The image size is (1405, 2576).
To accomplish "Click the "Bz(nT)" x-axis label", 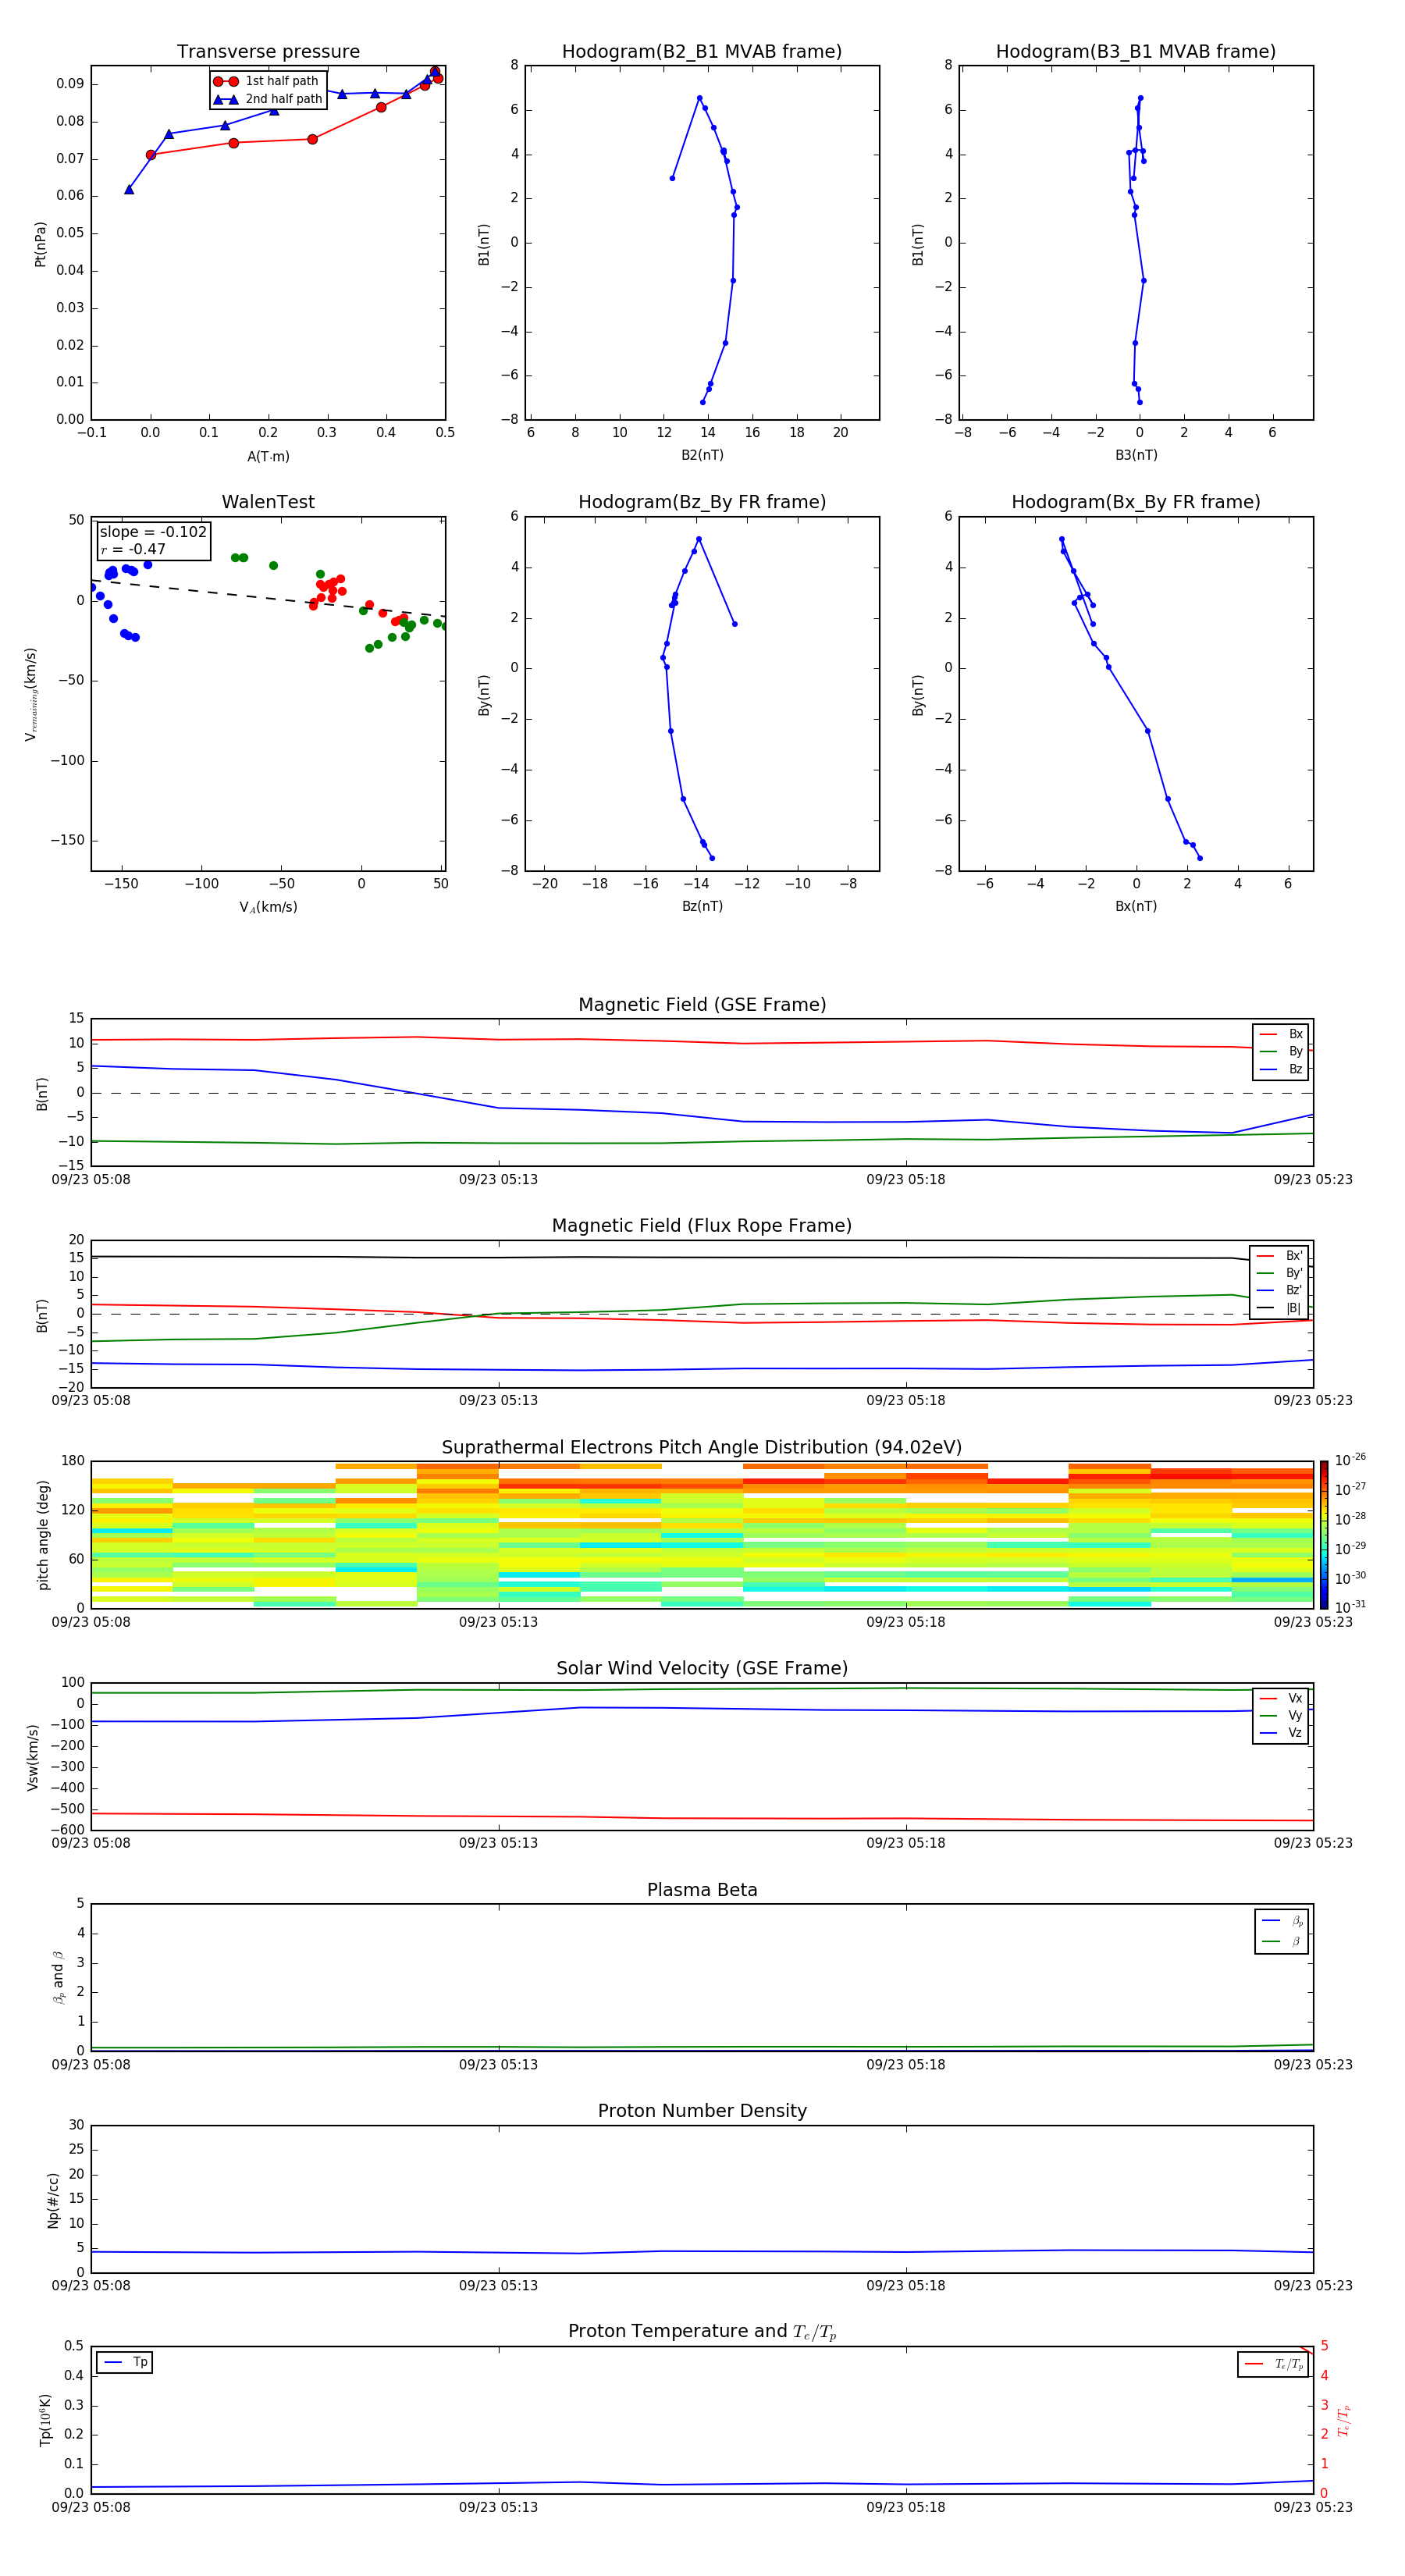I will 702,906.
